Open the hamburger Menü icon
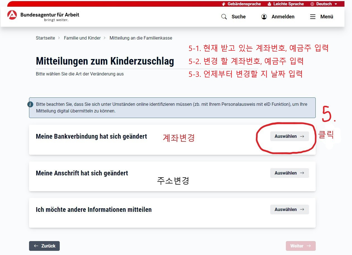The height and width of the screenshot is (255, 352). point(313,17)
